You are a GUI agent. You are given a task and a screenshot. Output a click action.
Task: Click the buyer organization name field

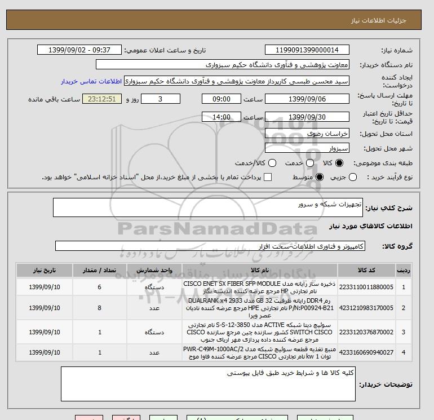[x=223, y=65]
